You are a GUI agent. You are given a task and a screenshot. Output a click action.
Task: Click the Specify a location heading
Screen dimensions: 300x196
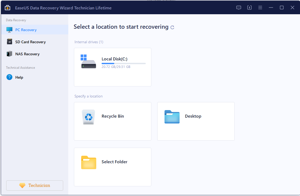pyautogui.click(x=88, y=96)
